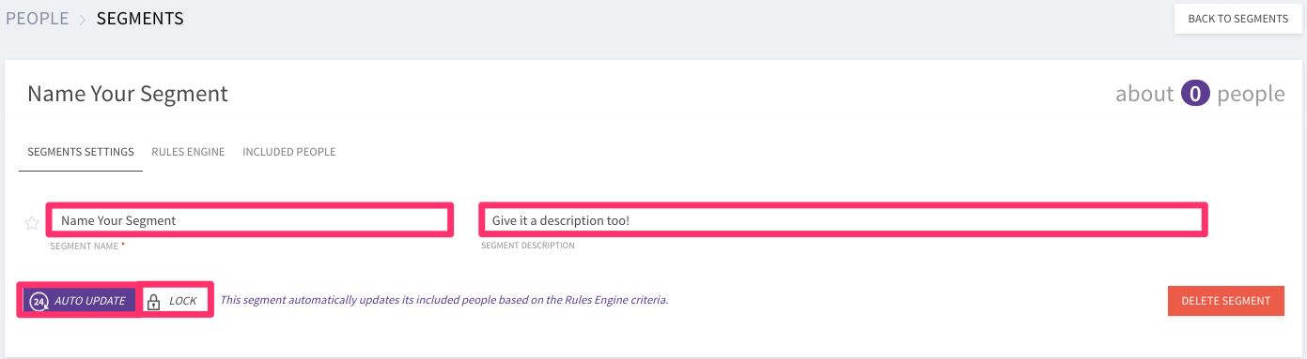Click the breadcrumb chevron after PEOPLE

[x=83, y=19]
